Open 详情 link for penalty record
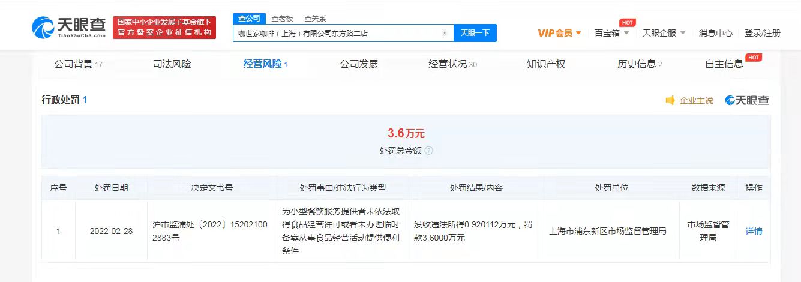The height and width of the screenshot is (282, 801). (754, 231)
